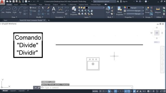Toggle annotation visibility in status bar

pyautogui.click(x=134, y=91)
